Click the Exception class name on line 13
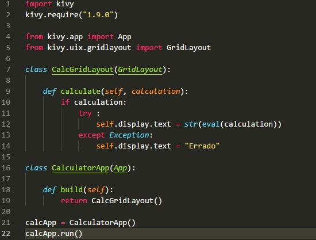The height and width of the screenshot is (240, 316). coord(129,135)
